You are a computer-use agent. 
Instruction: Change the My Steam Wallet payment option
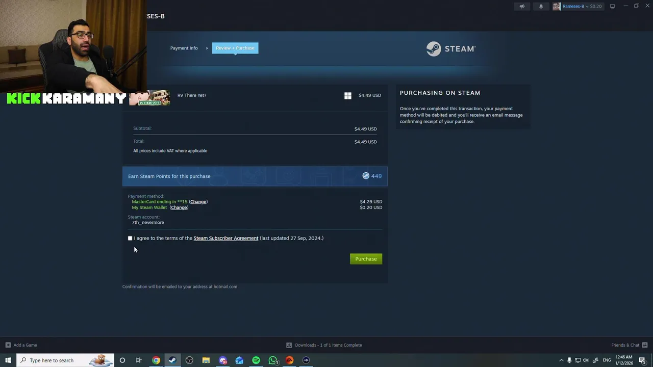tap(179, 207)
